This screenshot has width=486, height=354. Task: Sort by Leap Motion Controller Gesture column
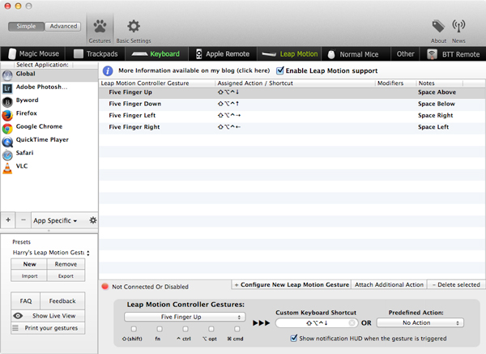pyautogui.click(x=157, y=83)
